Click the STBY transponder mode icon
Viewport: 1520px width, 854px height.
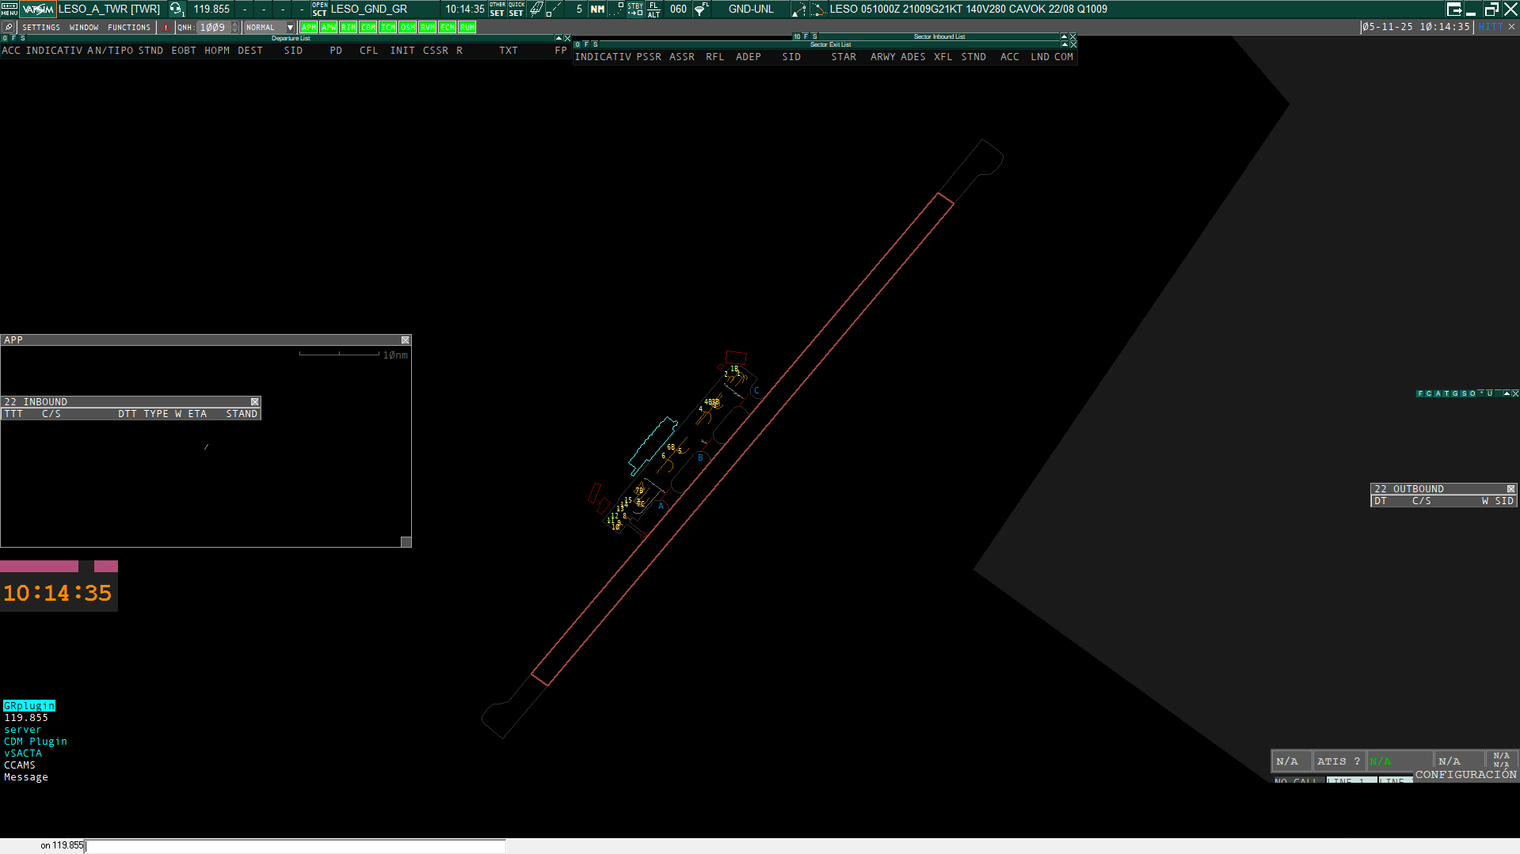tap(635, 9)
